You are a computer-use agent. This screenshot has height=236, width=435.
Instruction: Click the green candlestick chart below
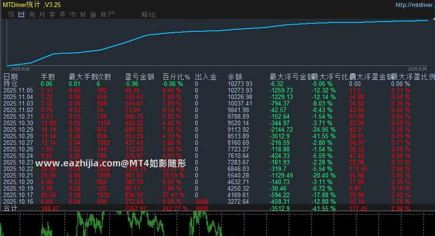click(218, 223)
